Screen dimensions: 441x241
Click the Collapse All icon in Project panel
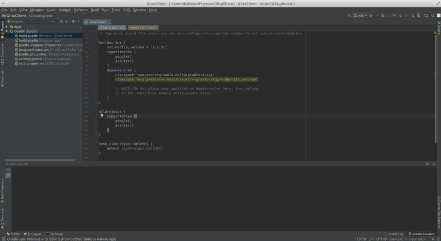pyautogui.click(x=66, y=22)
